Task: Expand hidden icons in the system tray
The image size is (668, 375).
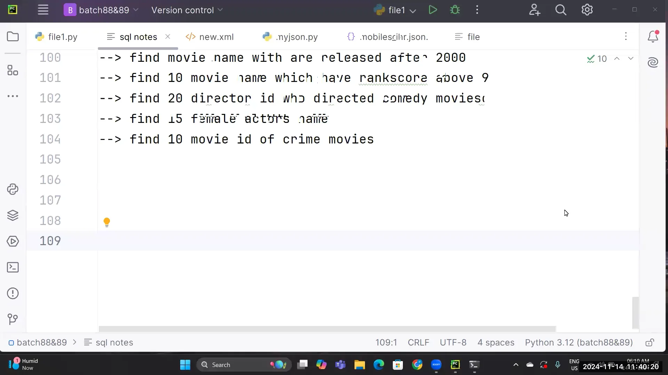Action: [516, 365]
